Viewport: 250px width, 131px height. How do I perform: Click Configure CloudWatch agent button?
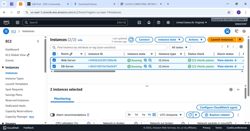tap(218, 107)
